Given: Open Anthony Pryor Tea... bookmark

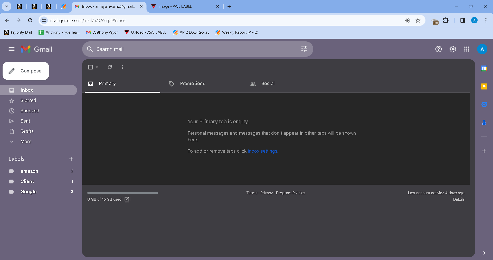Looking at the screenshot, I should [x=59, y=32].
